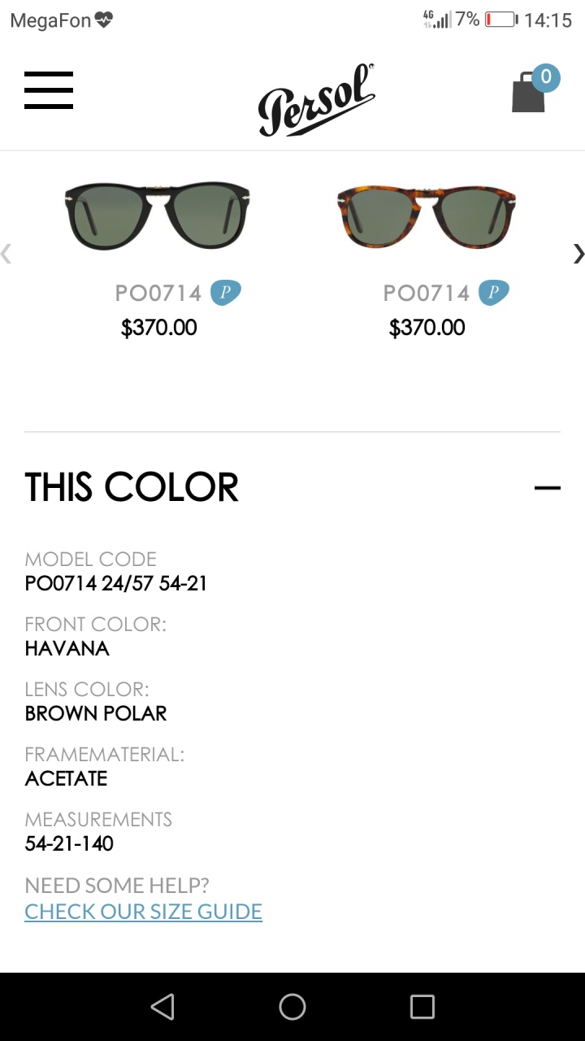The height and width of the screenshot is (1041, 585).
Task: Tap polarized badge on havana PO0714
Action: click(x=494, y=292)
